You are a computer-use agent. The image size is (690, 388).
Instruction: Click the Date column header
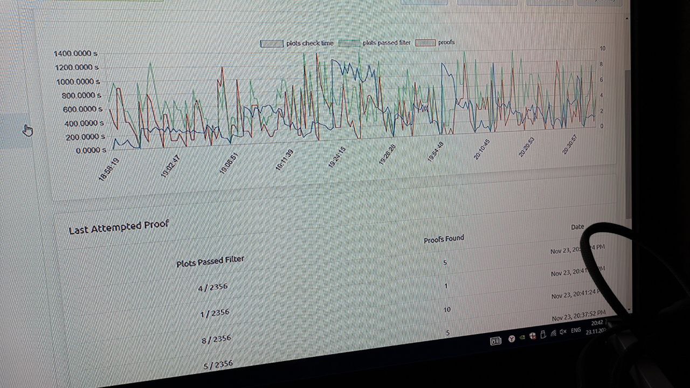pos(577,227)
